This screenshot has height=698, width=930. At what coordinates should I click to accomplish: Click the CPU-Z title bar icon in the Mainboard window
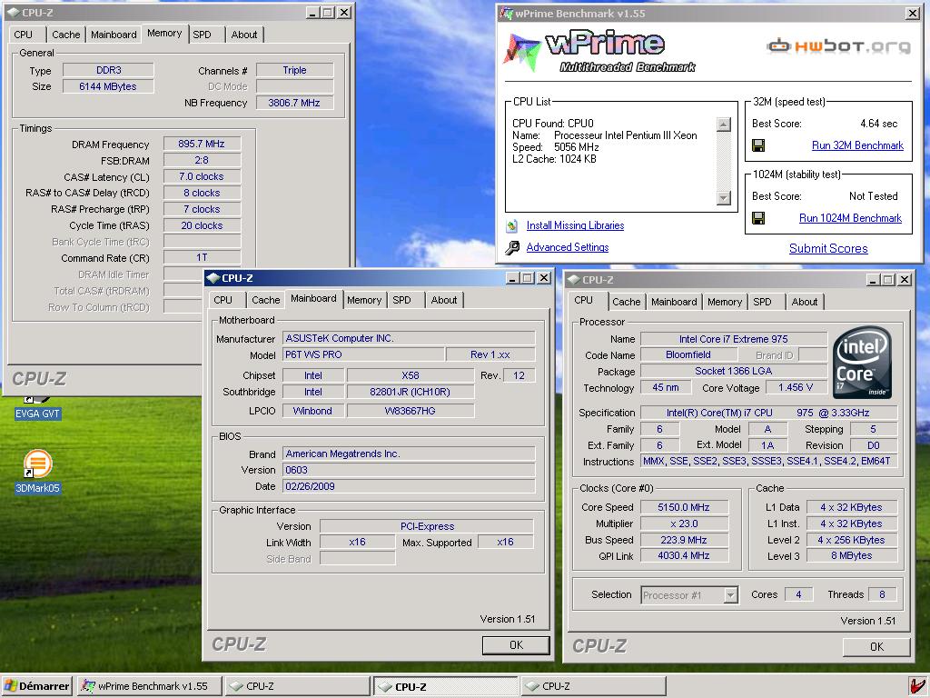point(213,278)
